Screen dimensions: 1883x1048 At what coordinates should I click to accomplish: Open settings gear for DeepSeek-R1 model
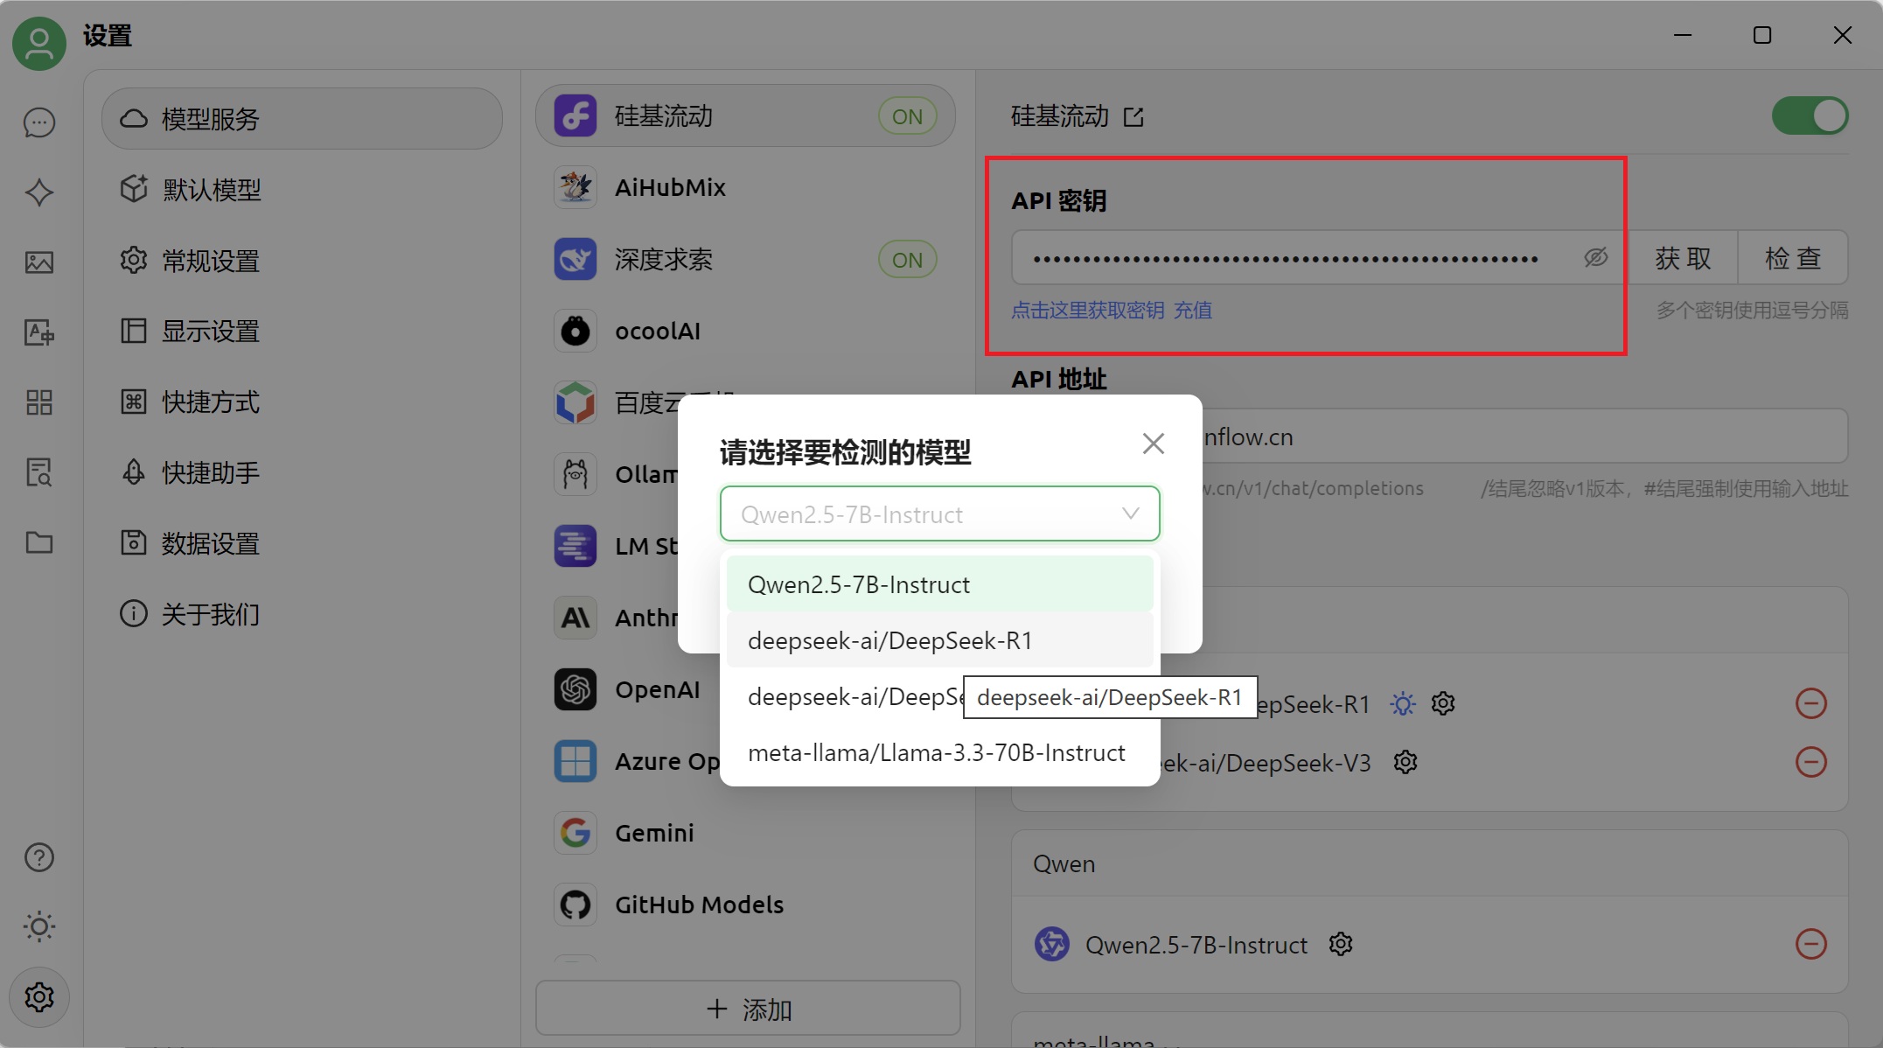click(x=1443, y=703)
